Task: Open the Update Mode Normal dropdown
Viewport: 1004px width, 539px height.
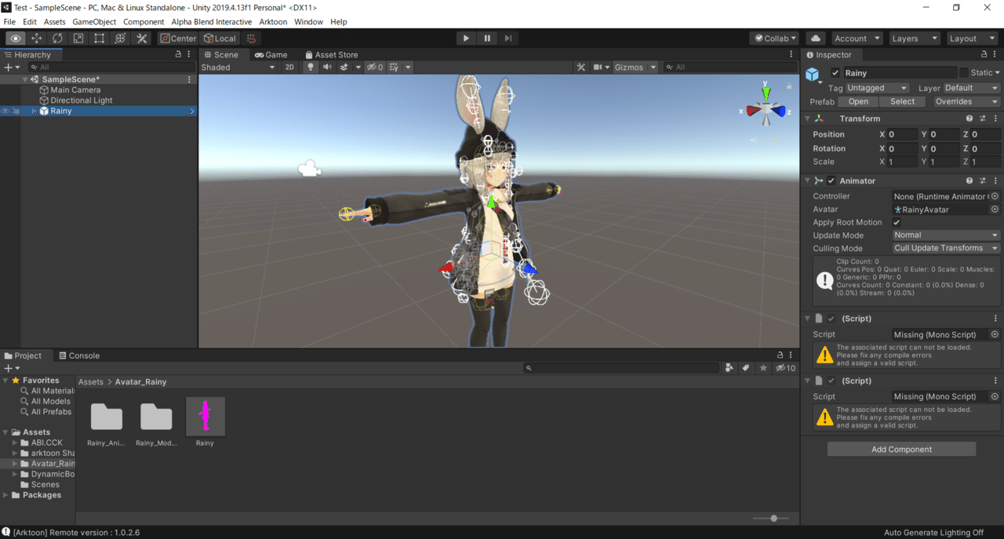Action: pyautogui.click(x=946, y=235)
